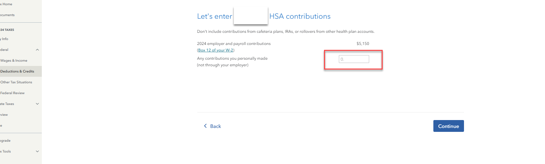Screen dimensions: 545x164
Task: Click the Tax Tools sidebar label
Action: 6,152
